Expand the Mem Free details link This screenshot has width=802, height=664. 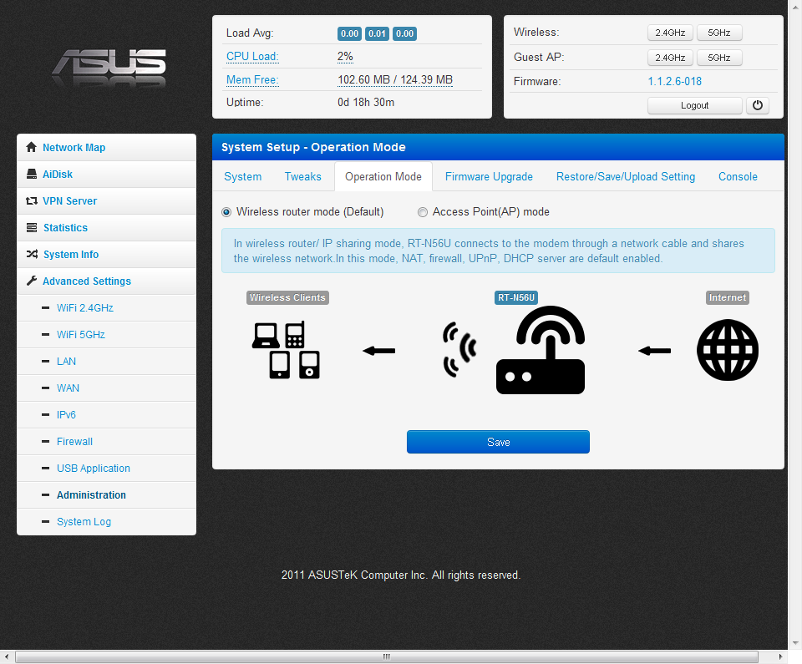click(x=251, y=80)
